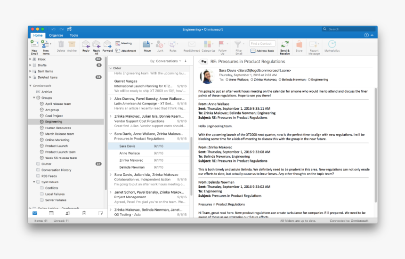The width and height of the screenshot is (405, 259).
Task: Open the Notes view icon
Action: point(100,213)
